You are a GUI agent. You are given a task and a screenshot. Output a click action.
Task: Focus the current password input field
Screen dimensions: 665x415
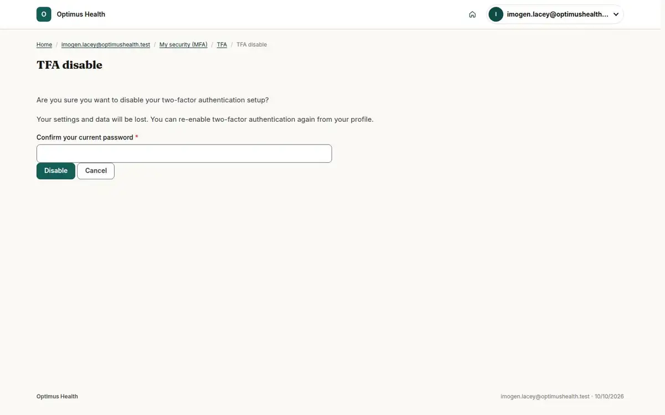click(184, 153)
